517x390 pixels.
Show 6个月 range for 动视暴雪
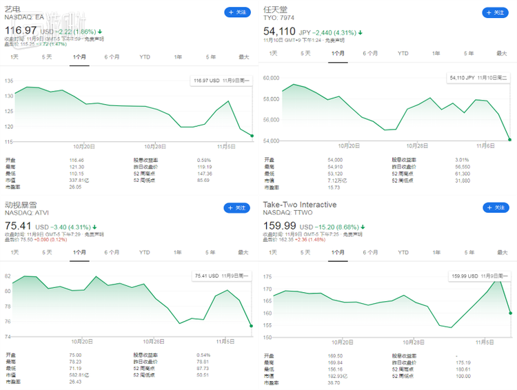pyautogui.click(x=112, y=252)
